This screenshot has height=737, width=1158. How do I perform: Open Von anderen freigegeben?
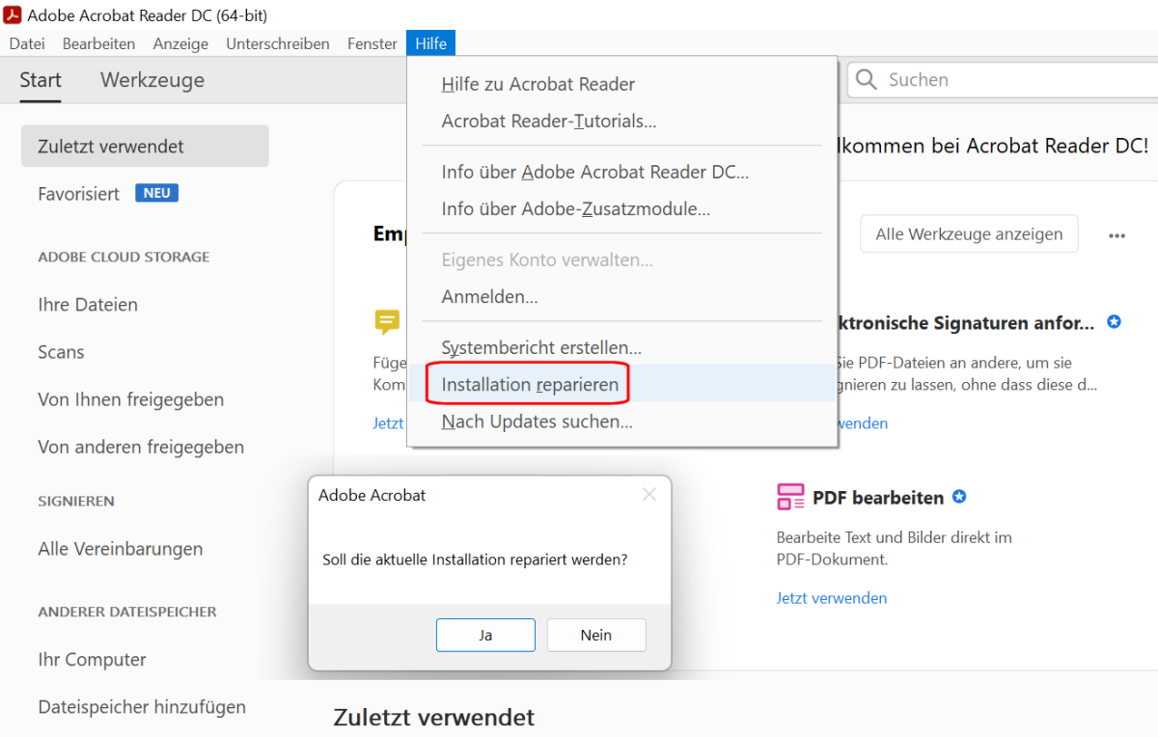[141, 447]
